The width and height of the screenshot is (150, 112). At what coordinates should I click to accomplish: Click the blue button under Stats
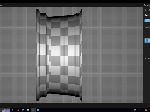pyautogui.click(x=147, y=21)
